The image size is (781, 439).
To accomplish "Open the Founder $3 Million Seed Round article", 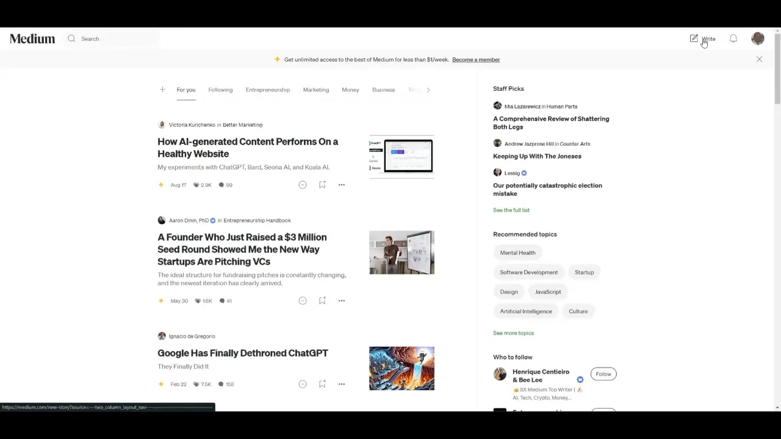I will 242,249.
